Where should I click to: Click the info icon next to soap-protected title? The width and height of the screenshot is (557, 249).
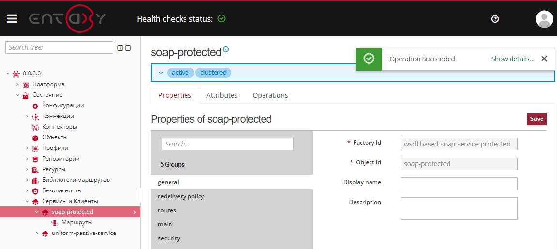coord(226,49)
